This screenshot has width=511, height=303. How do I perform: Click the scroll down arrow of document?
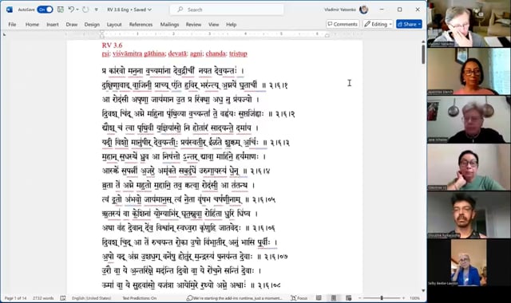(x=423, y=290)
